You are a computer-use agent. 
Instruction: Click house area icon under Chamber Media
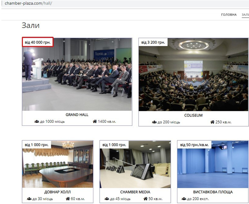pyautogui.click(x=145, y=199)
